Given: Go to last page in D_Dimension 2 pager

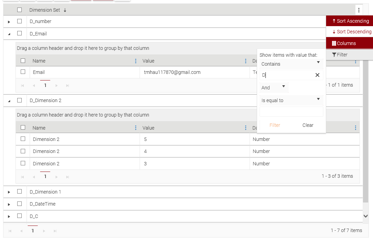Looking at the screenshot, I should click(68, 177).
